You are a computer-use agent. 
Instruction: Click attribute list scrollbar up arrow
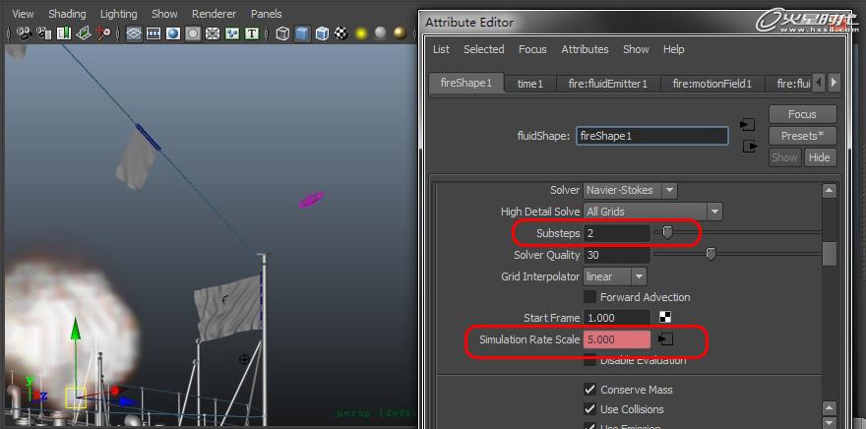(829, 191)
